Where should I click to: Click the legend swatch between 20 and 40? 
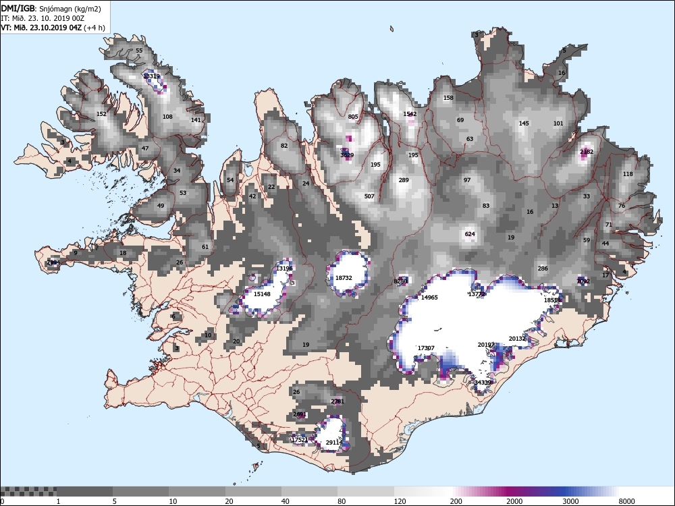coord(253,491)
